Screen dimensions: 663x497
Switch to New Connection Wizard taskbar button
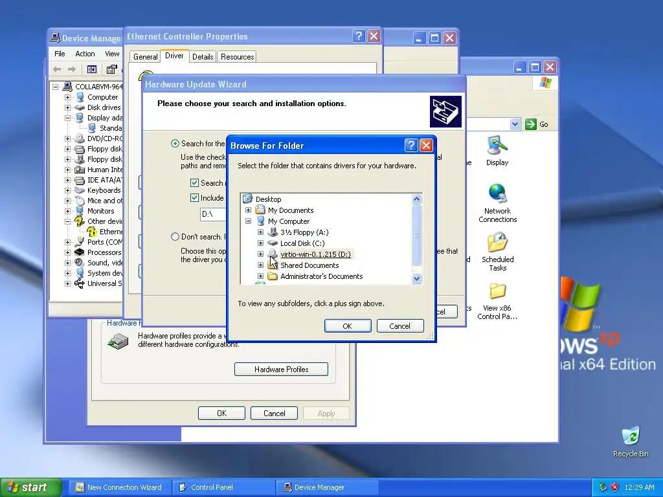(120, 487)
